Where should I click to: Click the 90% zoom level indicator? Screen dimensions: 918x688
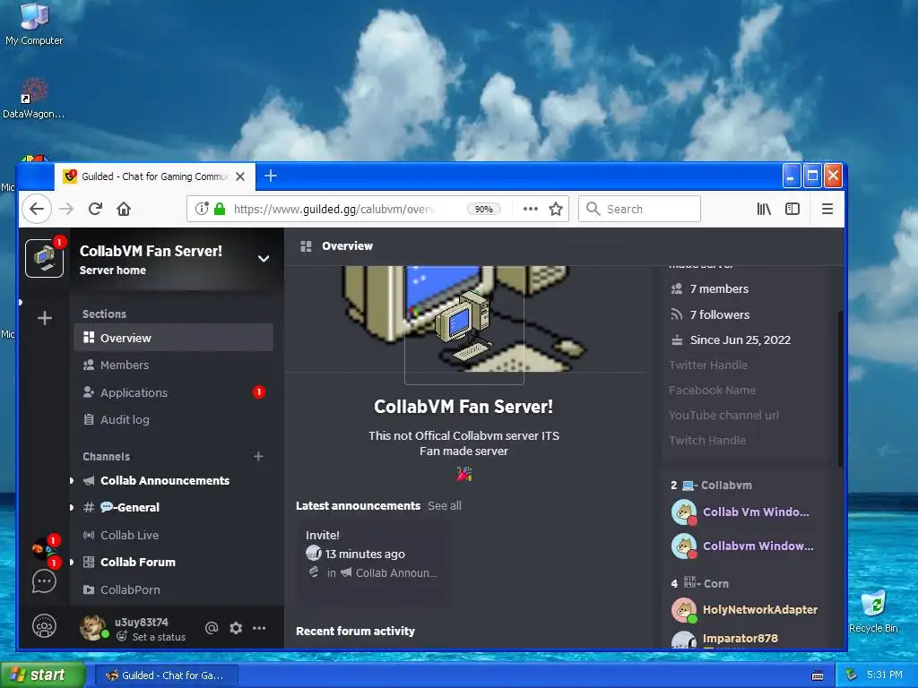coord(483,209)
